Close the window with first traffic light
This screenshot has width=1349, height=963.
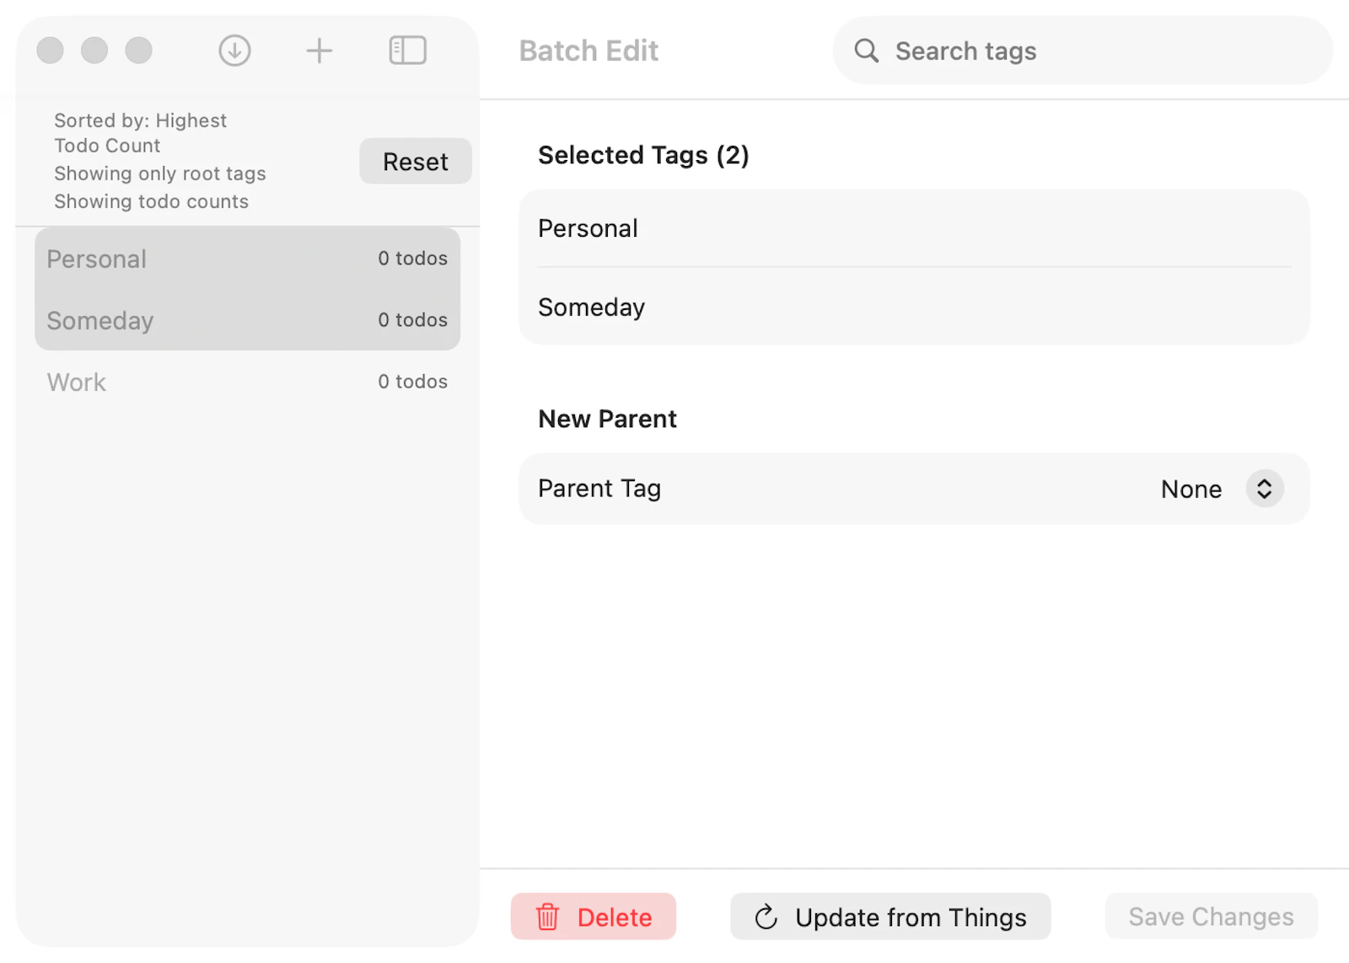tap(51, 51)
